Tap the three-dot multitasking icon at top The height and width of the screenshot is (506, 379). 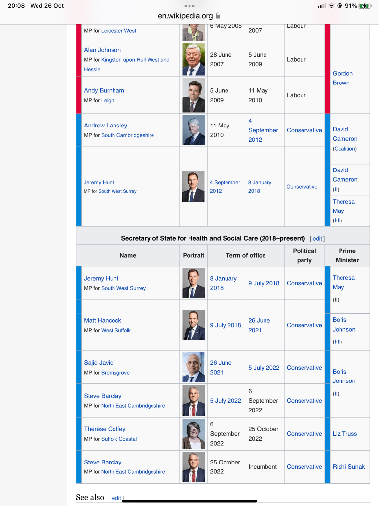pyautogui.click(x=189, y=6)
